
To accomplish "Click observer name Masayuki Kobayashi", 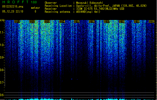I will [90, 3].
